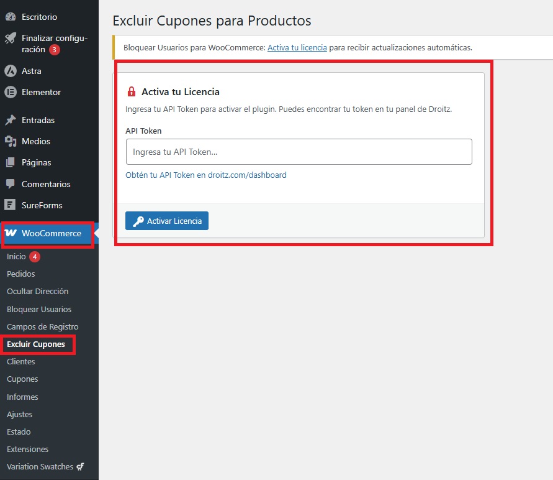Click the Escritorio dashboard icon
Screen dimensions: 553x480
10,17
